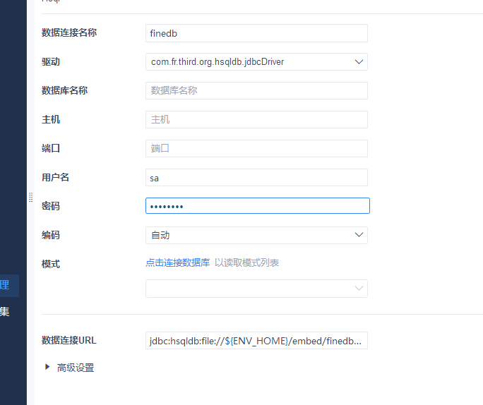
Task: Click the sidebar collapse drag handle
Action: [31, 198]
